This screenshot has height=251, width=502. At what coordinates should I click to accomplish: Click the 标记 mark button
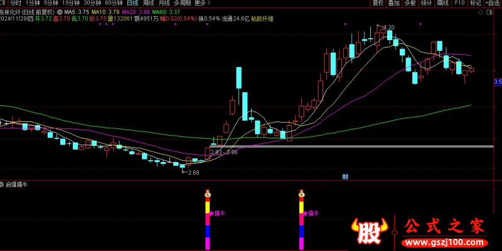click(x=476, y=3)
